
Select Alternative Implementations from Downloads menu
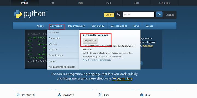point(63,67)
